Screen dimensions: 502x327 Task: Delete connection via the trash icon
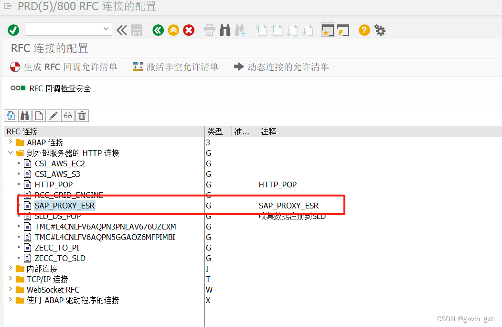[x=82, y=115]
